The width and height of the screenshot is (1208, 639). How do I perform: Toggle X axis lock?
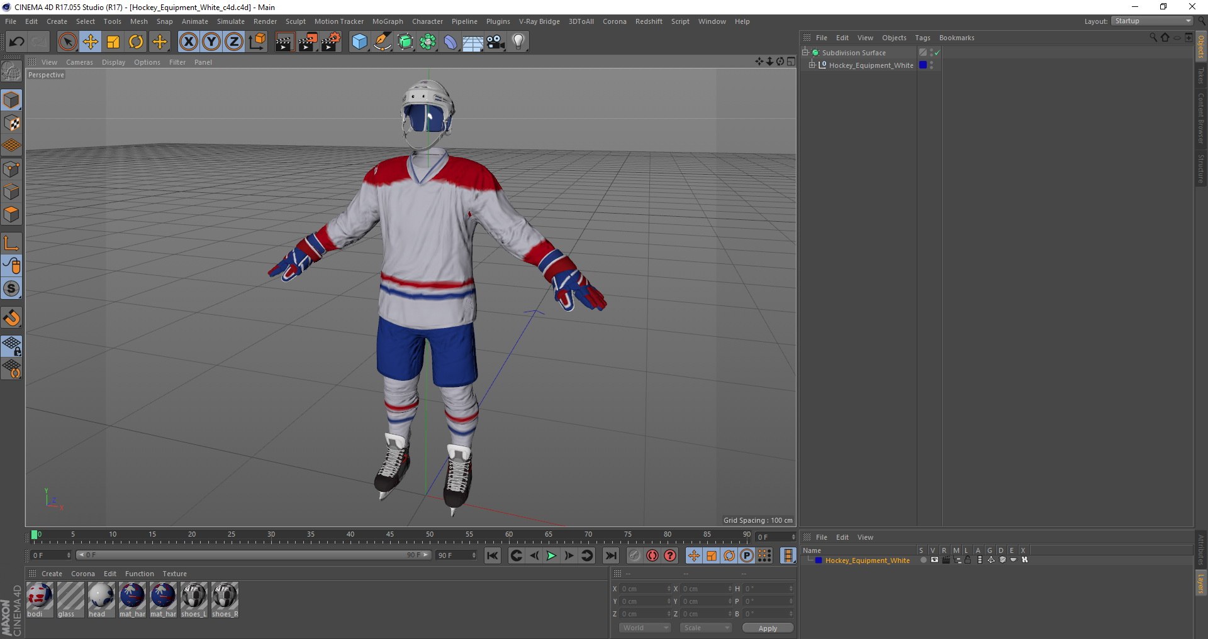pos(188,42)
